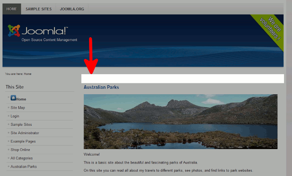Viewport: 292px width, 176px height.
Task: Open Sample Sites in the sidebar menu
Action: coord(21,124)
